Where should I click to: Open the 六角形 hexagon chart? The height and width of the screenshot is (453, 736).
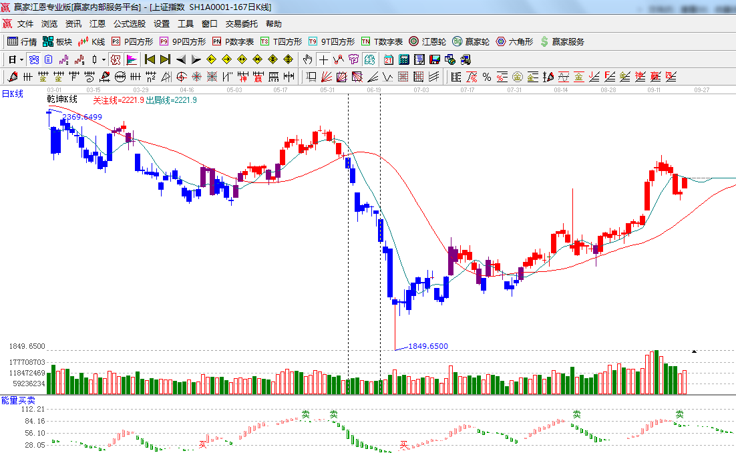pos(514,41)
